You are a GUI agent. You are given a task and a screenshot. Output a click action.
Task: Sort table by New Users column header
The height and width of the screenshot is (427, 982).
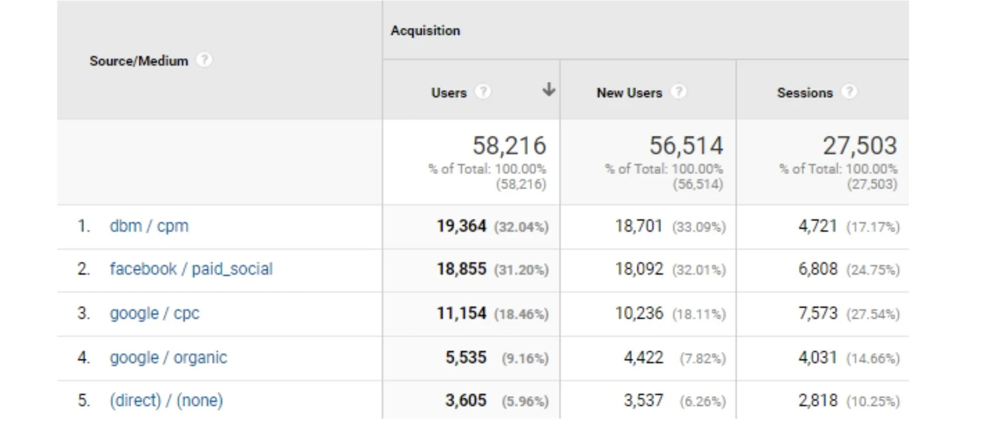click(629, 93)
